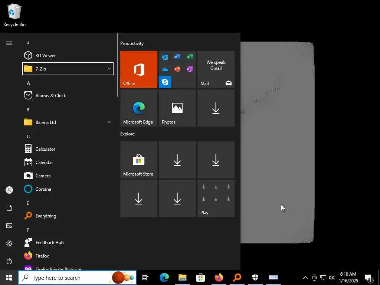The width and height of the screenshot is (380, 285).
Task: Launch Microsoft Edge tile
Action: point(139,108)
